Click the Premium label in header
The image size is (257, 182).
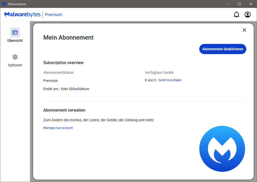pyautogui.click(x=53, y=15)
